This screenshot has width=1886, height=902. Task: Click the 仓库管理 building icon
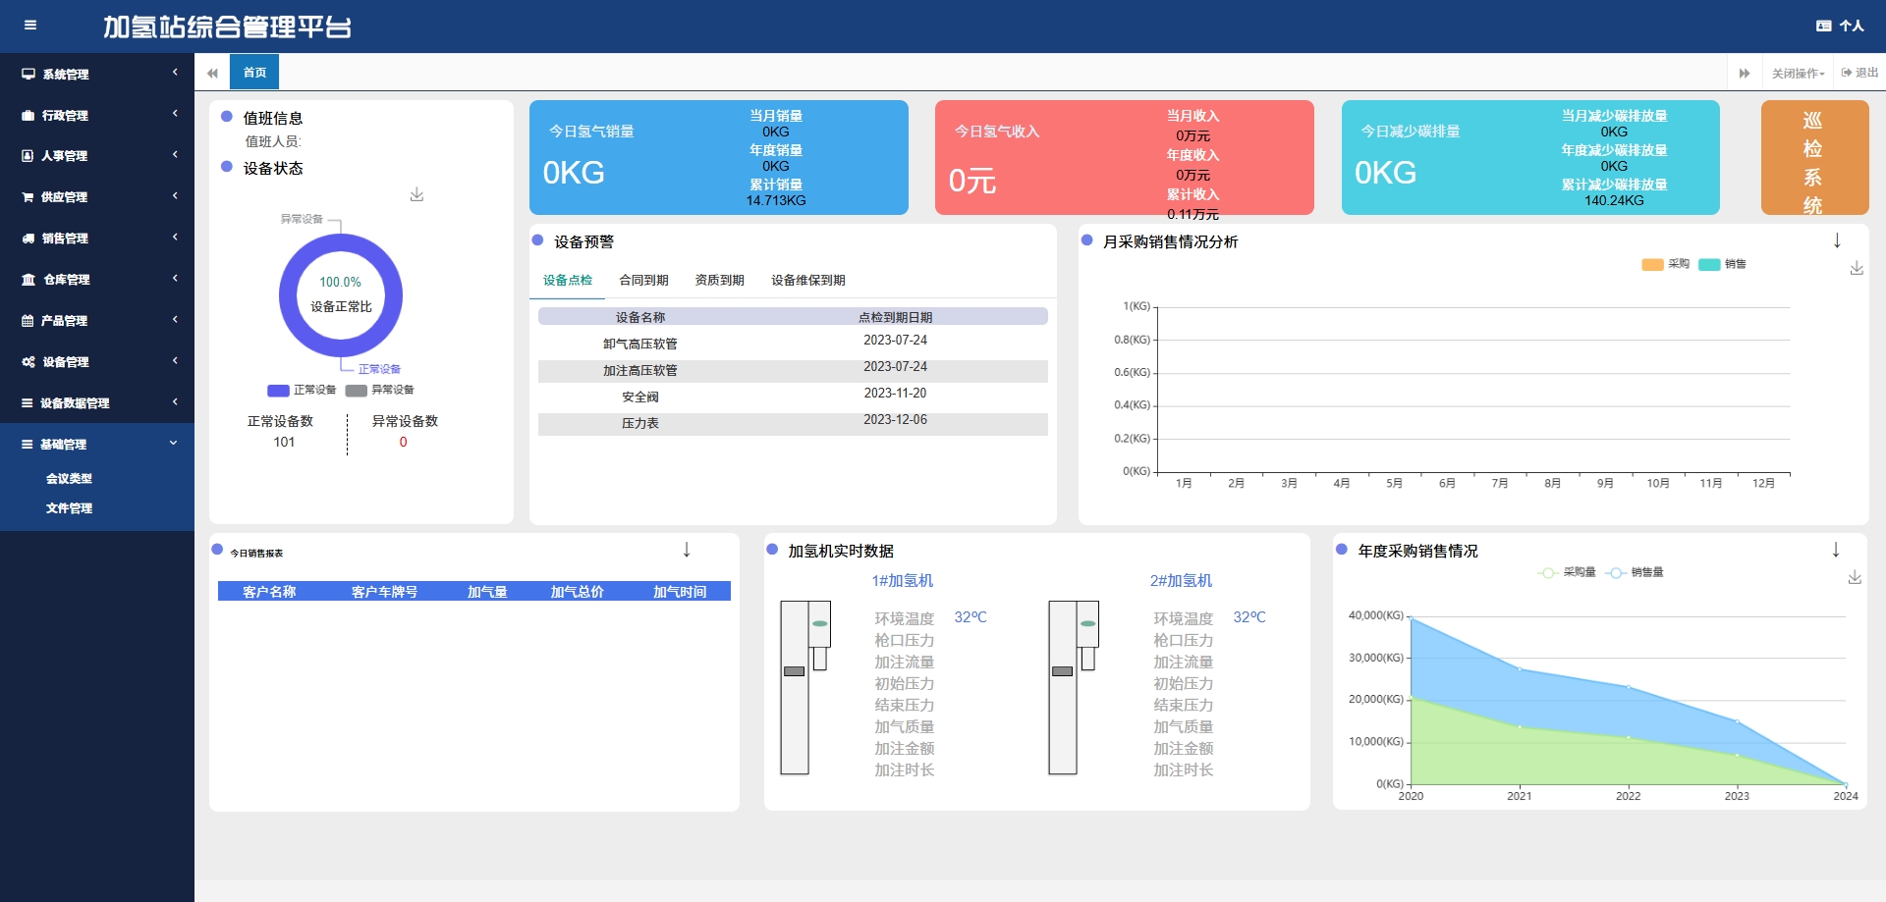click(x=28, y=280)
